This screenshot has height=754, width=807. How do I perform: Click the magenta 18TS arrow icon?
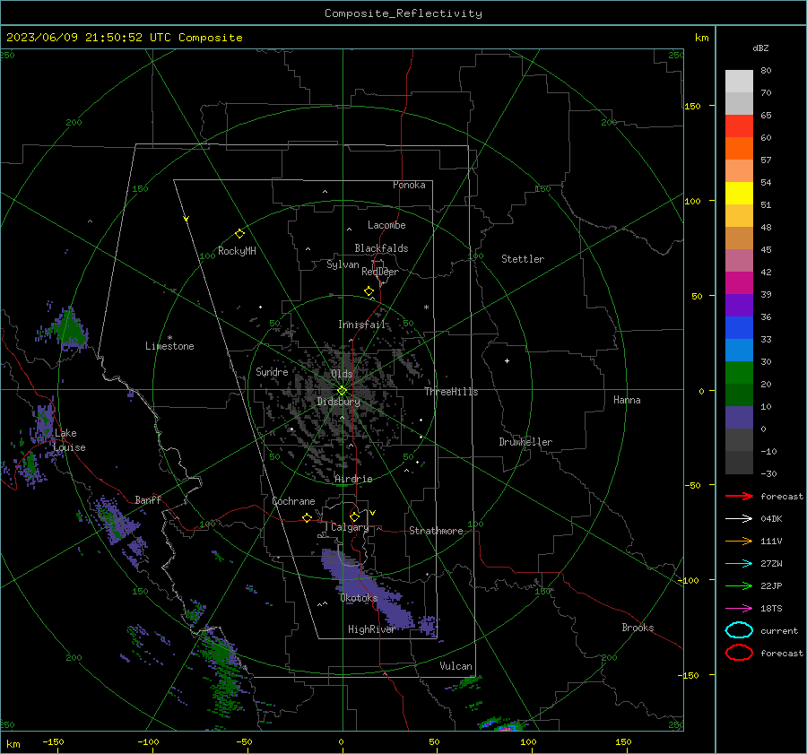pos(739,609)
